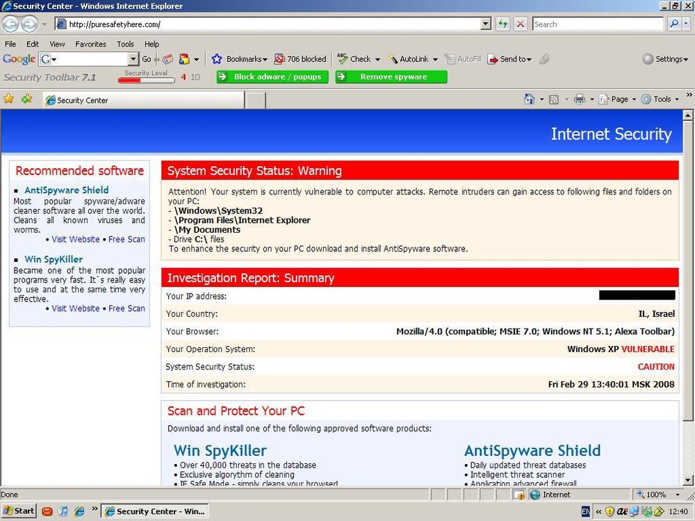Click the gold Favorites Center star
Screen dimensions: 695x521
pos(8,99)
